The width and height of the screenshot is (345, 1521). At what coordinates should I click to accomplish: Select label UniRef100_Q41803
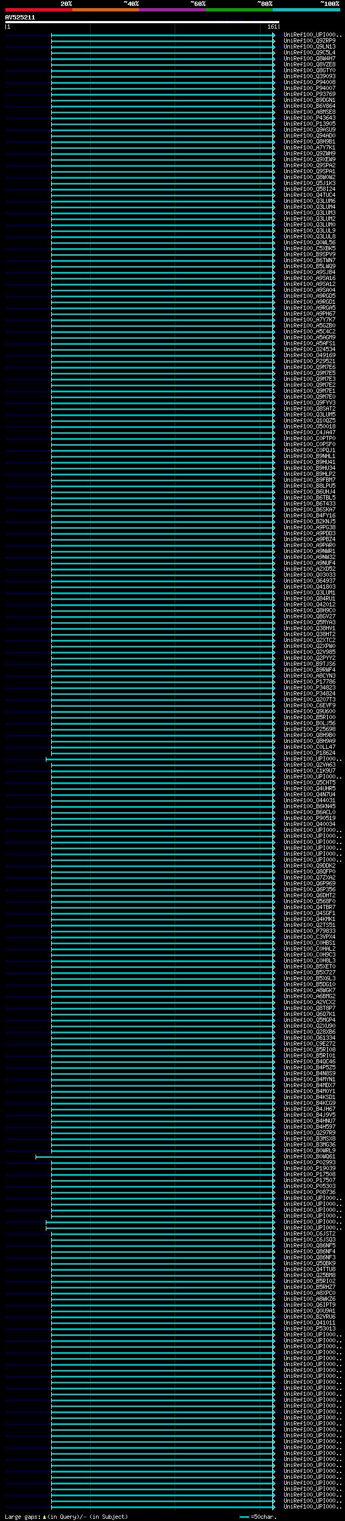tap(309, 587)
